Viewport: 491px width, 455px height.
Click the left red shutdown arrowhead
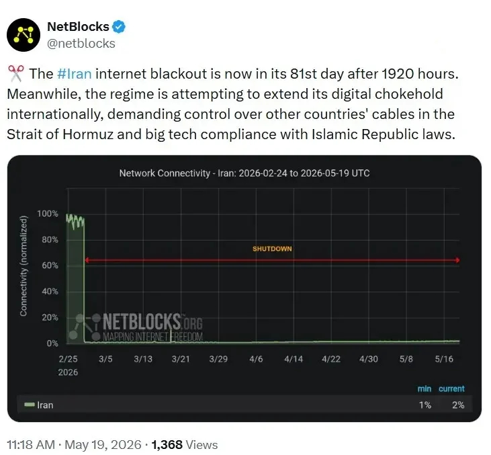[x=87, y=260]
